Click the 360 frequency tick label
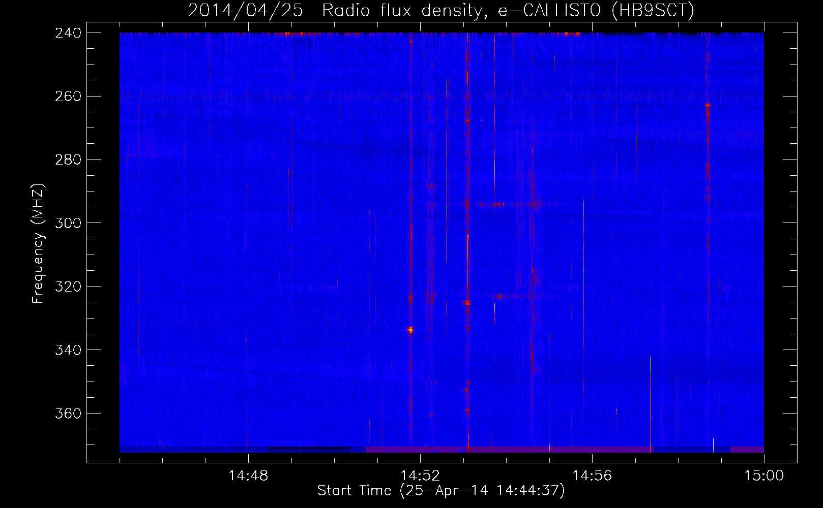 [68, 414]
